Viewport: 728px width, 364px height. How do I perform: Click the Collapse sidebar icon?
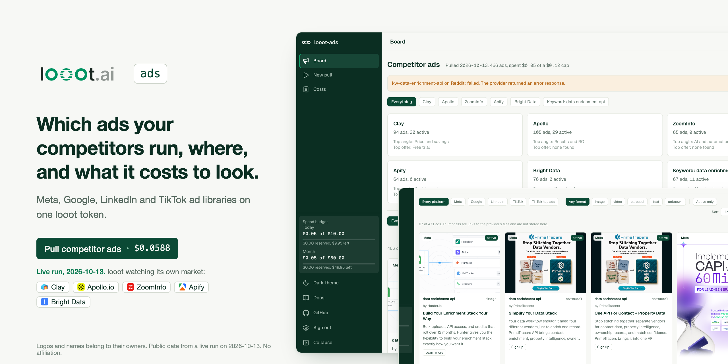(306, 343)
